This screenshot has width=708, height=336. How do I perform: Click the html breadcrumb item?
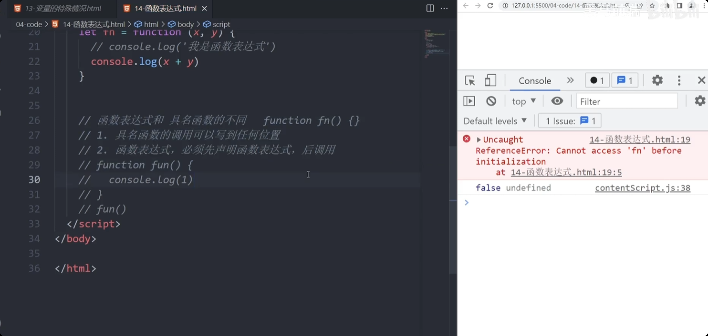click(146, 24)
